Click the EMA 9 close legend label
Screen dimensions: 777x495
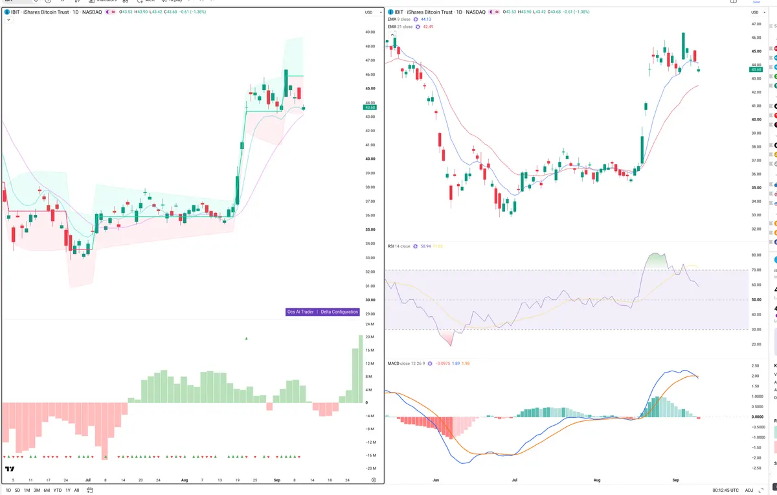point(398,19)
